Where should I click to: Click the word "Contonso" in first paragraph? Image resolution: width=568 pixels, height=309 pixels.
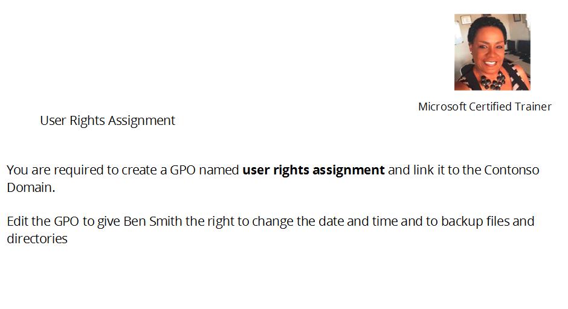pos(511,170)
